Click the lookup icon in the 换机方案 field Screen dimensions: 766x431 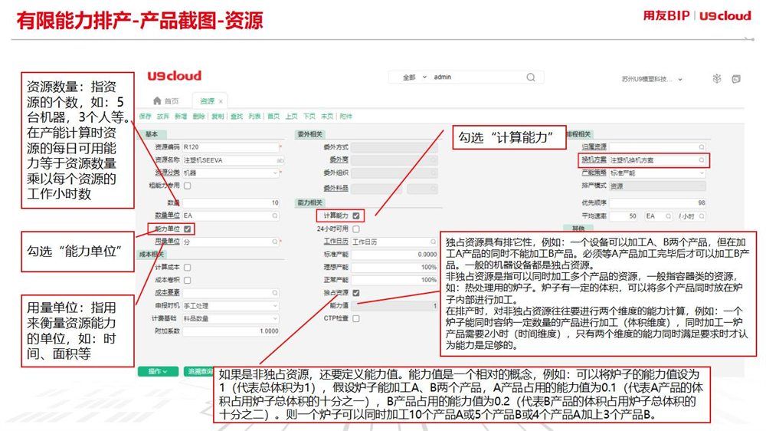[x=702, y=160]
